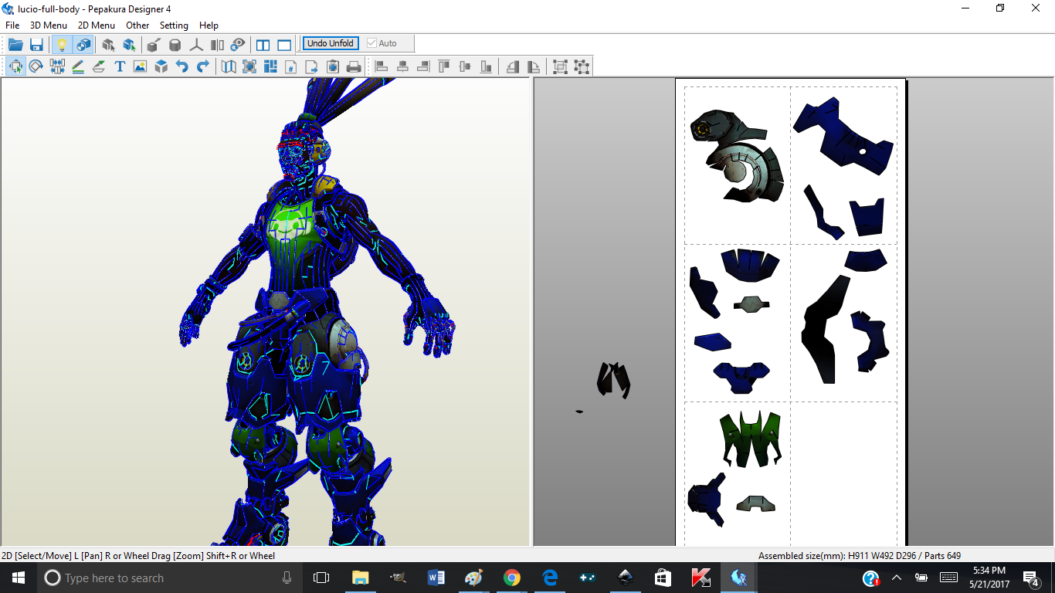Toggle the light bulb lighting button
Viewport: 1055px width, 593px height.
(62, 45)
